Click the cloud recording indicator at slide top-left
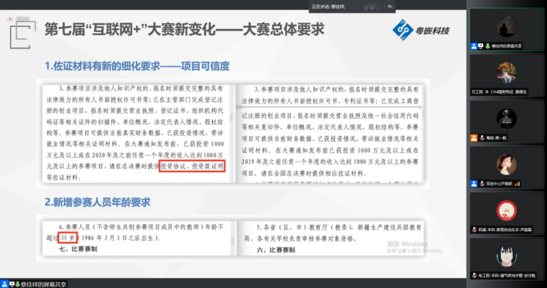This screenshot has height=288, width=547. tap(10, 18)
